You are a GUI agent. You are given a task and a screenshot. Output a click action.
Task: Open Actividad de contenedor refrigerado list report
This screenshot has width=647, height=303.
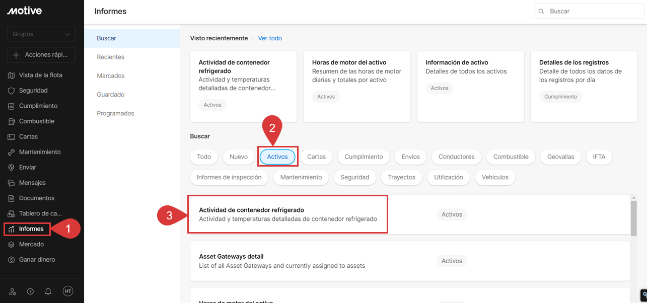tap(410, 214)
